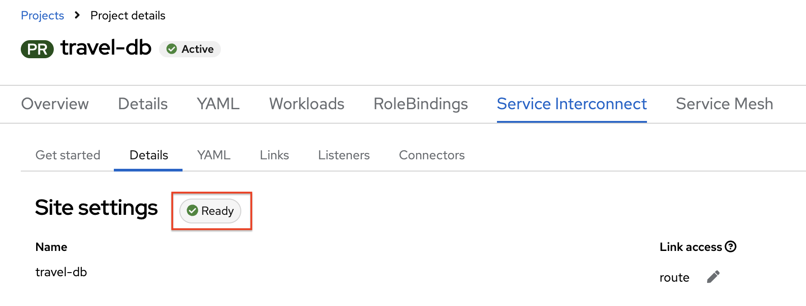Screen dimensions: 806x306
Task: Click the green PR project badge
Action: [x=37, y=49]
